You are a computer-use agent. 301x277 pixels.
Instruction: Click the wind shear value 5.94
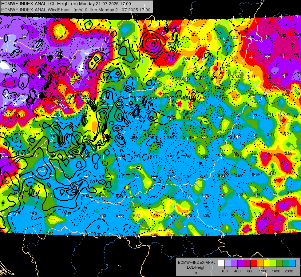[x=188, y=176]
